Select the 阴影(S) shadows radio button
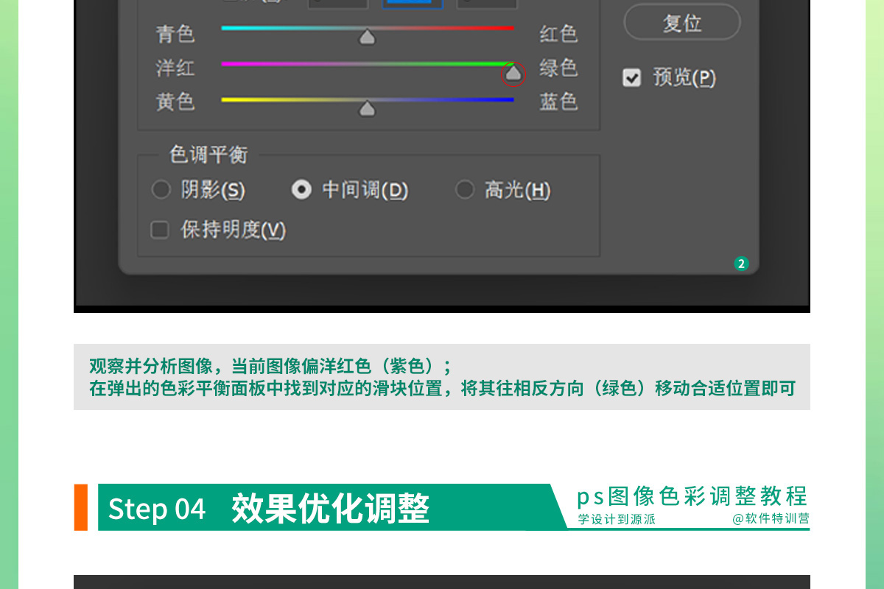Viewport: 884px width, 589px height. pyautogui.click(x=161, y=191)
